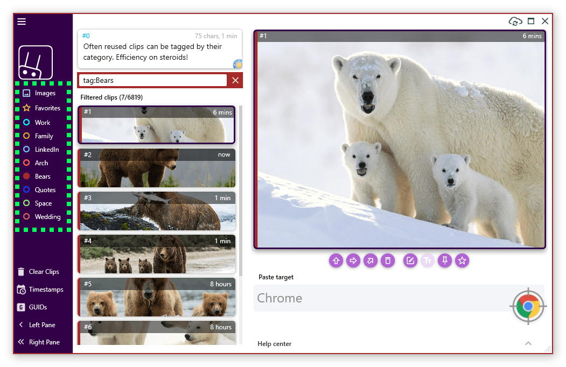The width and height of the screenshot is (566, 367).
Task: Click the red Bears tag circle
Action: click(x=26, y=176)
